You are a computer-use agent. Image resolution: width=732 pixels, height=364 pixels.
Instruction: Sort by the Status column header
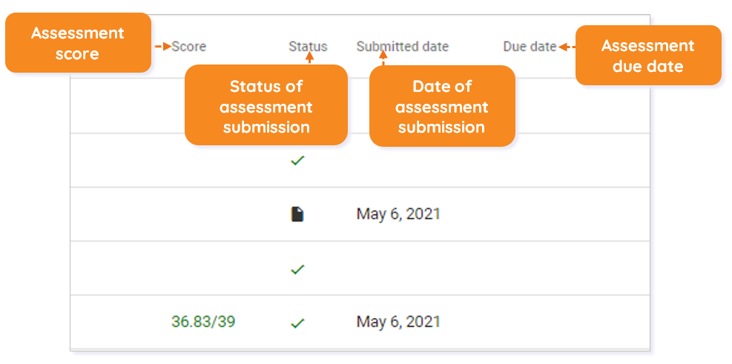pyautogui.click(x=308, y=47)
